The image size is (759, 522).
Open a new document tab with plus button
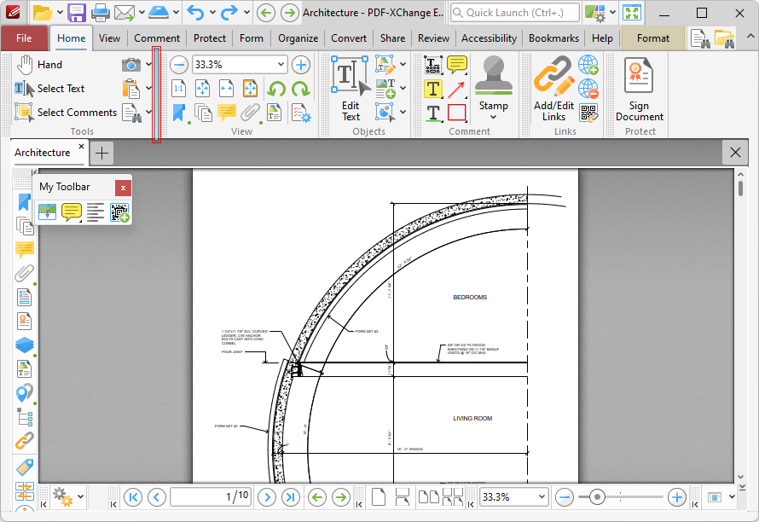[101, 153]
